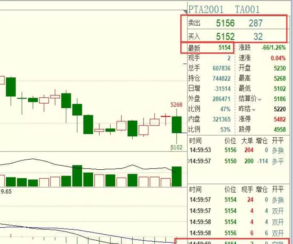Image resolution: width=293 pixels, height=244 pixels.
Task: Select the buy price 5152
Action: tap(225, 37)
